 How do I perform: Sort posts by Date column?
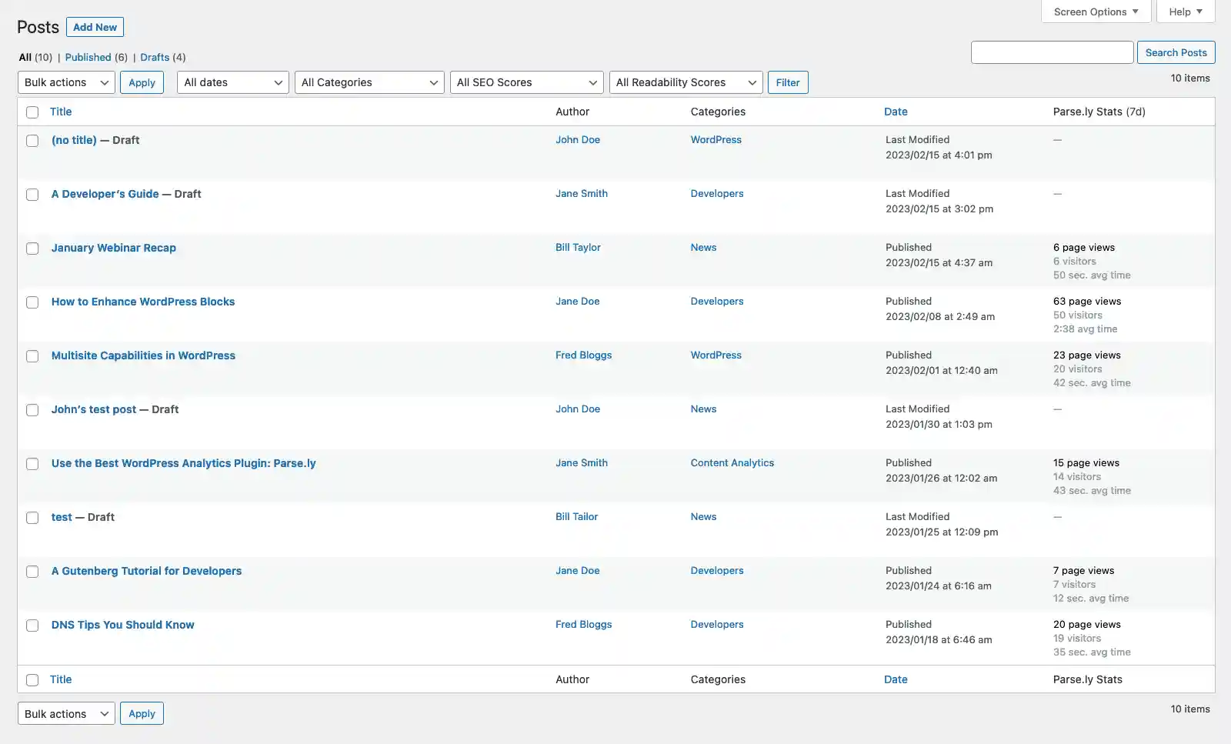[x=896, y=112]
